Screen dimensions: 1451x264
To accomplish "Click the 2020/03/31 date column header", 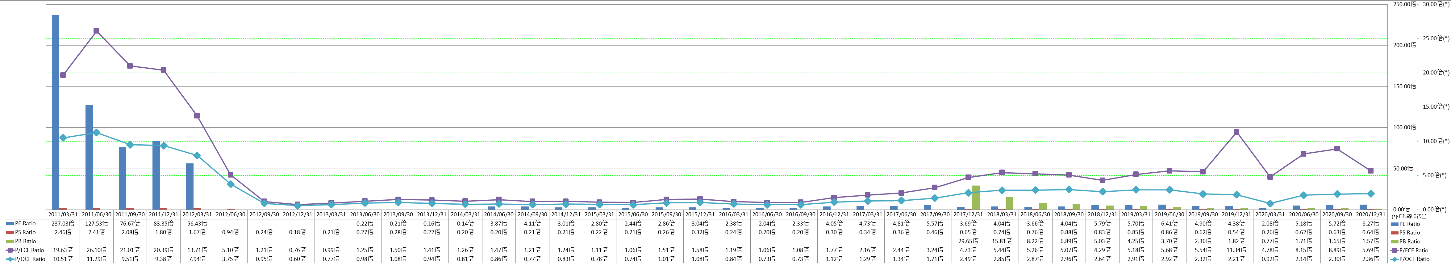I will coord(1270,214).
